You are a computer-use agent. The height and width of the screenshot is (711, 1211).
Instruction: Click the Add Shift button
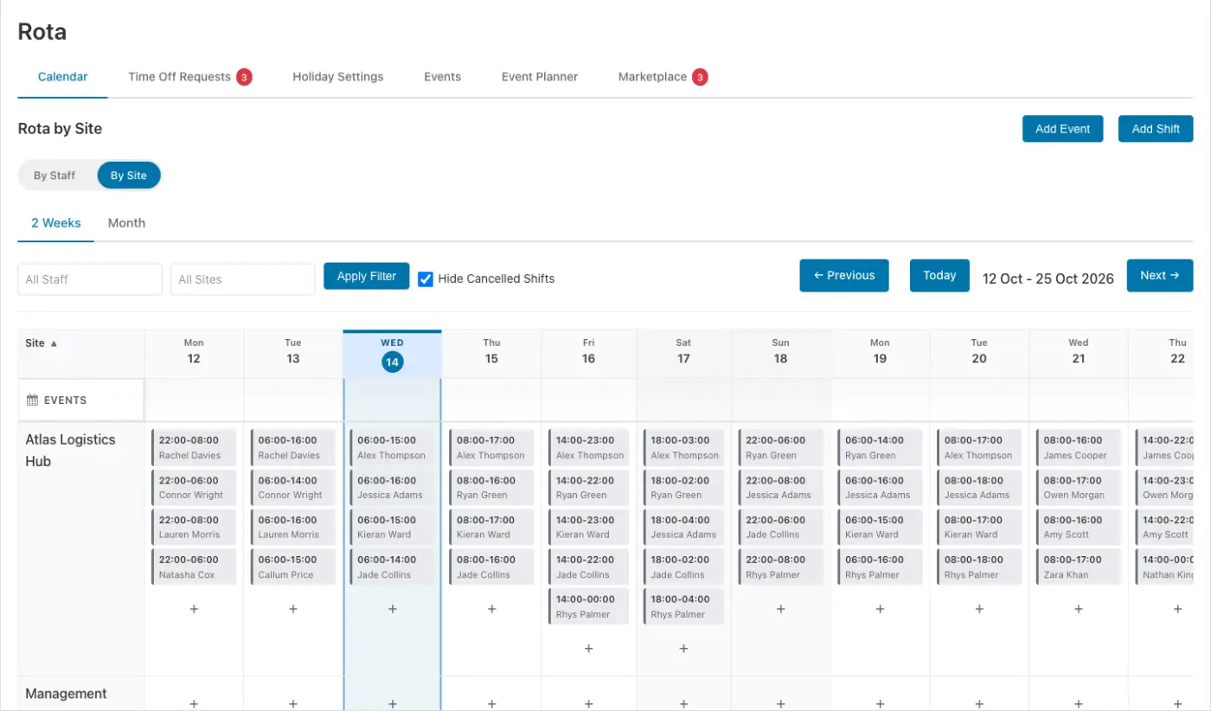tap(1156, 129)
